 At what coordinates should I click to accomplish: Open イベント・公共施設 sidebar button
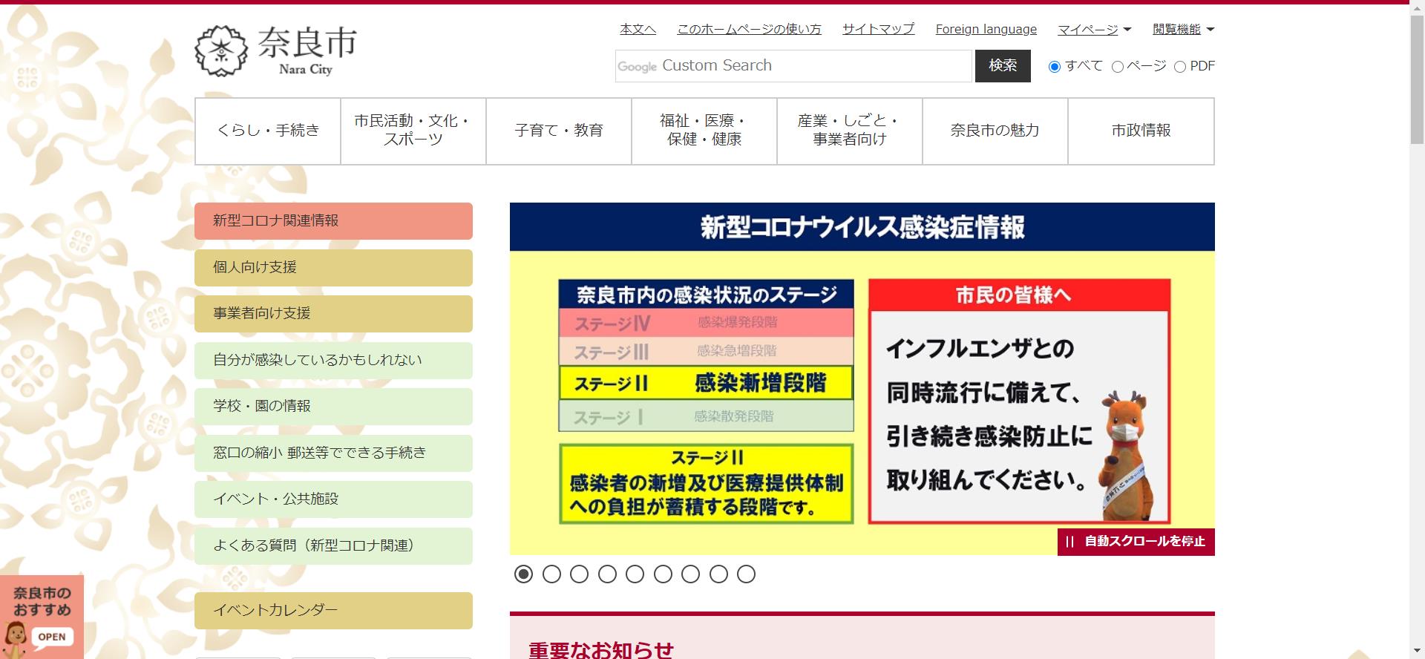click(x=333, y=499)
